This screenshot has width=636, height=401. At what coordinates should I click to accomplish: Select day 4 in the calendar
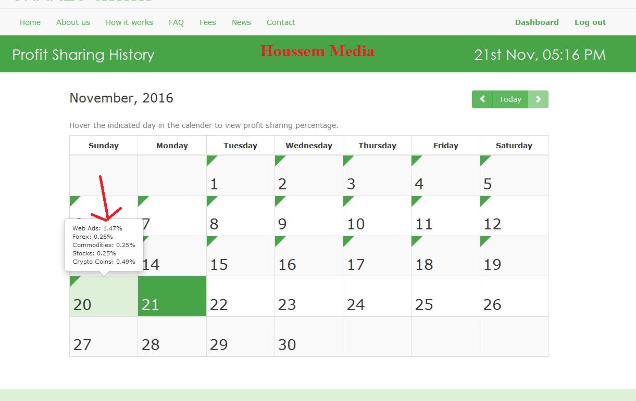[x=445, y=176]
